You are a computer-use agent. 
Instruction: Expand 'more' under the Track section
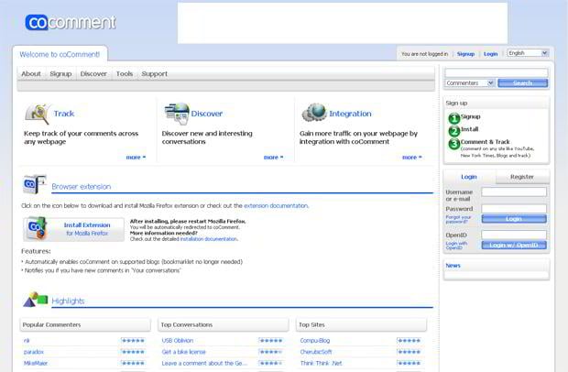coord(137,158)
